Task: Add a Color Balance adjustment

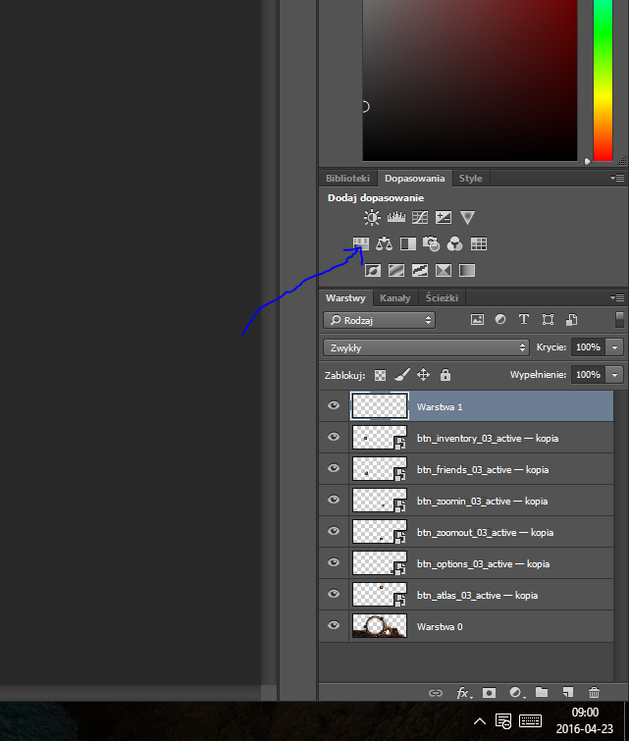Action: click(x=385, y=243)
